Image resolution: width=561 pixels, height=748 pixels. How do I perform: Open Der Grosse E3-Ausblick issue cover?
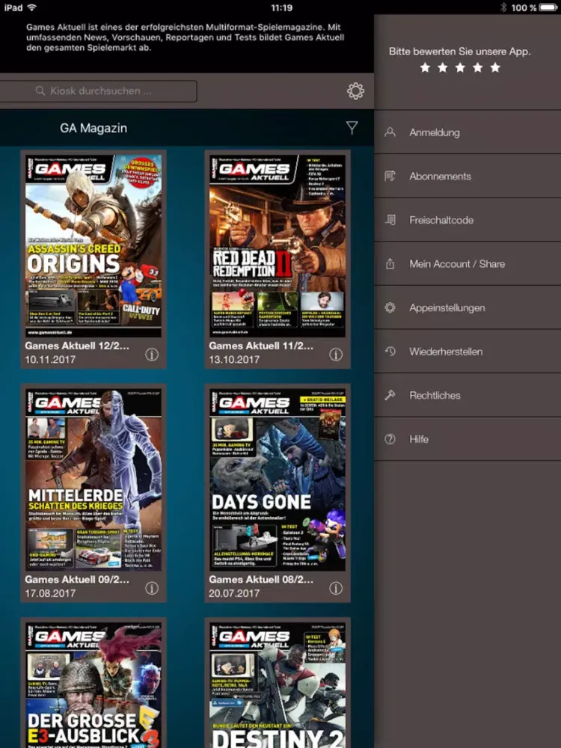(x=93, y=685)
